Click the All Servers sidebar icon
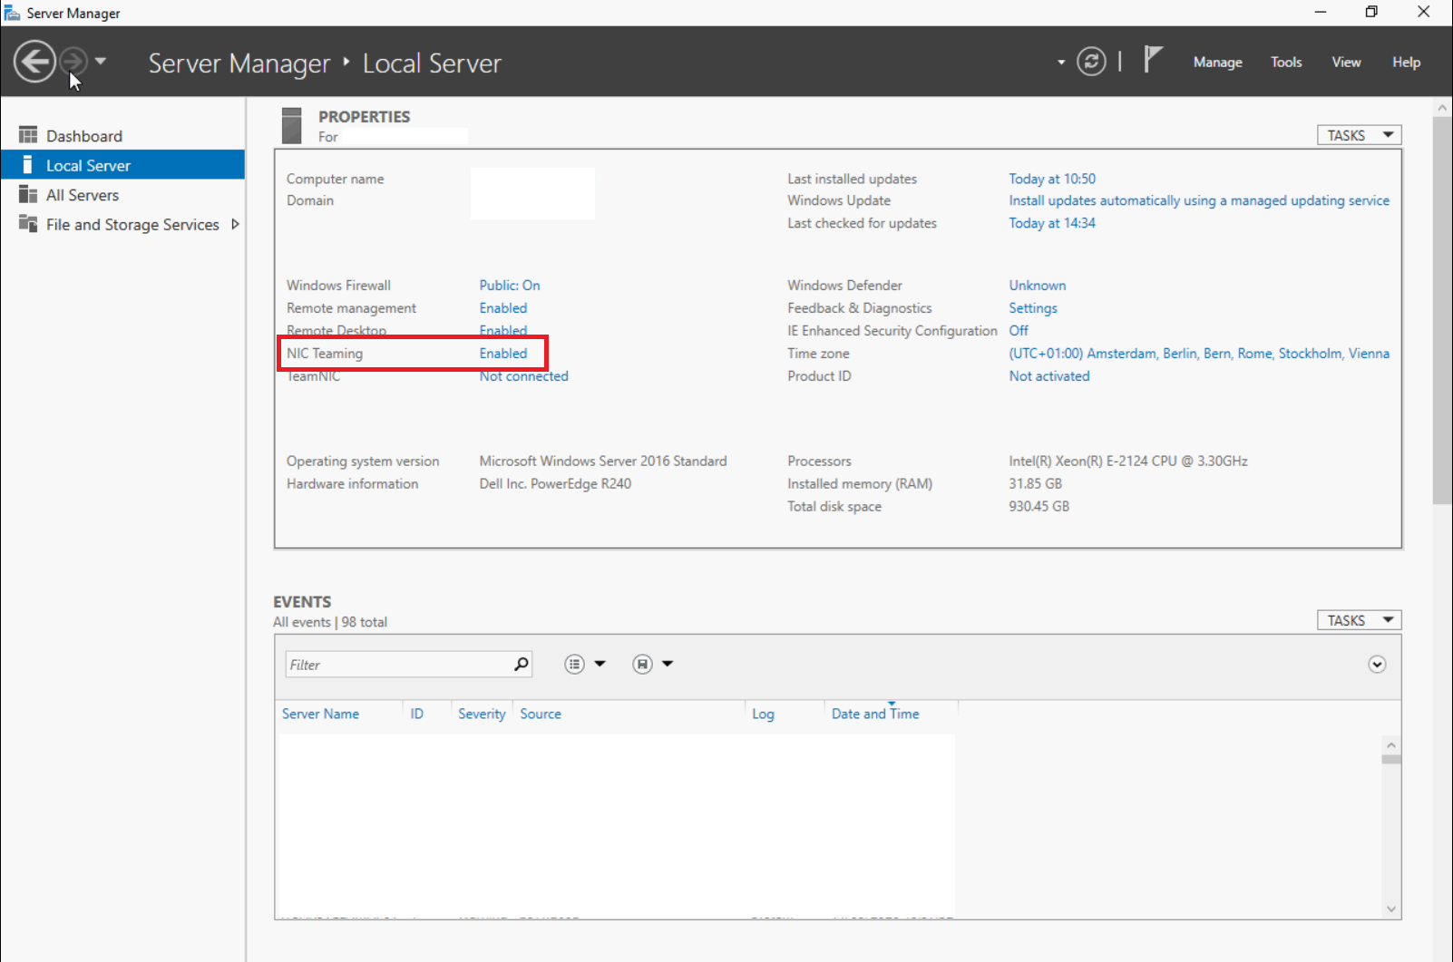Viewport: 1453px width, 962px height. point(28,194)
